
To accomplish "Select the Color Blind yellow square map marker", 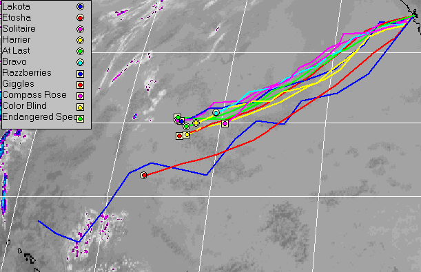I will pos(187,134).
